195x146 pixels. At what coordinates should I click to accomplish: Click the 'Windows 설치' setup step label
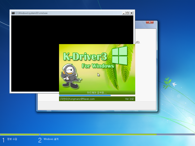[x=51, y=139]
